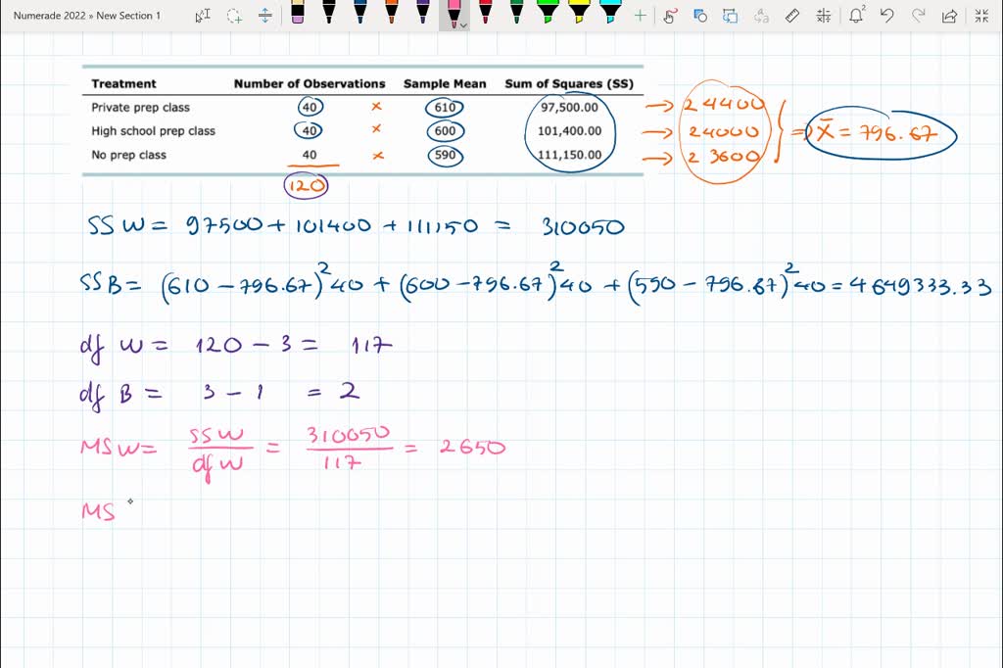Select the red pen swatch
The width and height of the screenshot is (1003, 668).
point(485,14)
